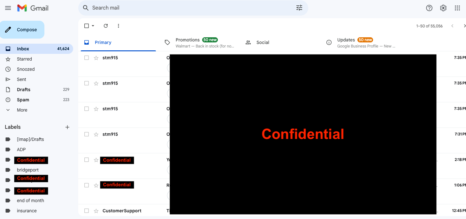Click the 1–50 of 55,056 counter
Viewport: 466px width, 219px height.
click(x=430, y=26)
